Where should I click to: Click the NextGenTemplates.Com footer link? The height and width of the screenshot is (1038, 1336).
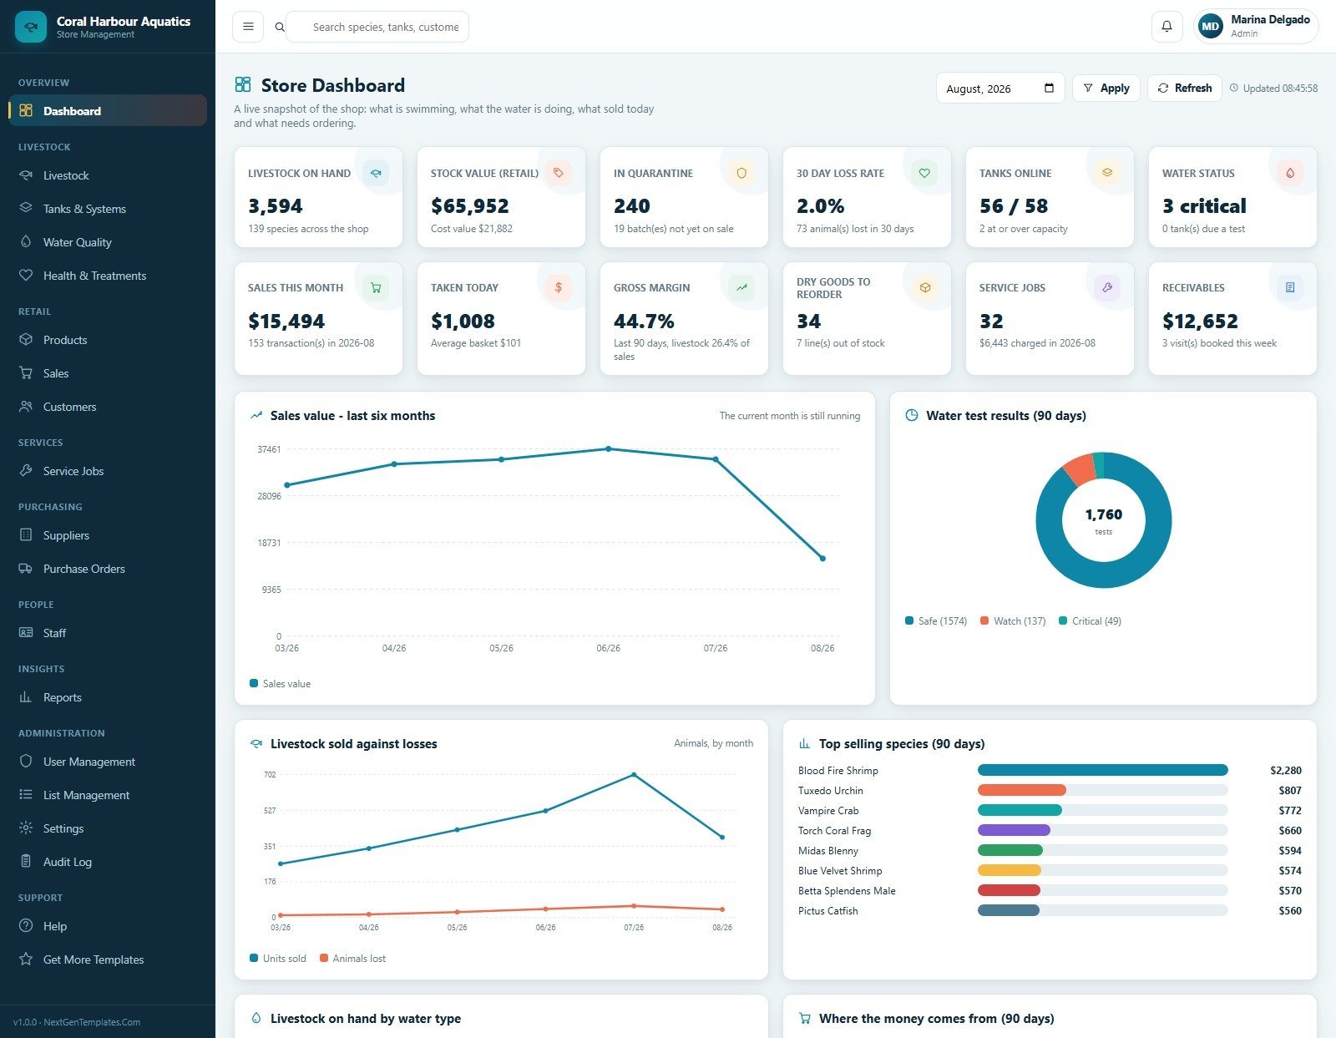[x=92, y=1022]
